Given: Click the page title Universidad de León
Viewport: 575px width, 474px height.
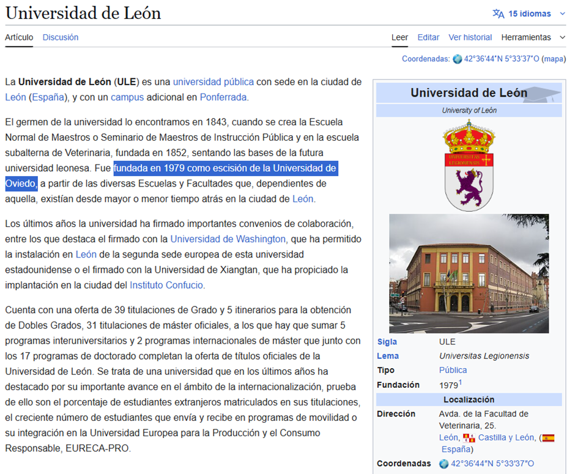Looking at the screenshot, I should tap(83, 13).
